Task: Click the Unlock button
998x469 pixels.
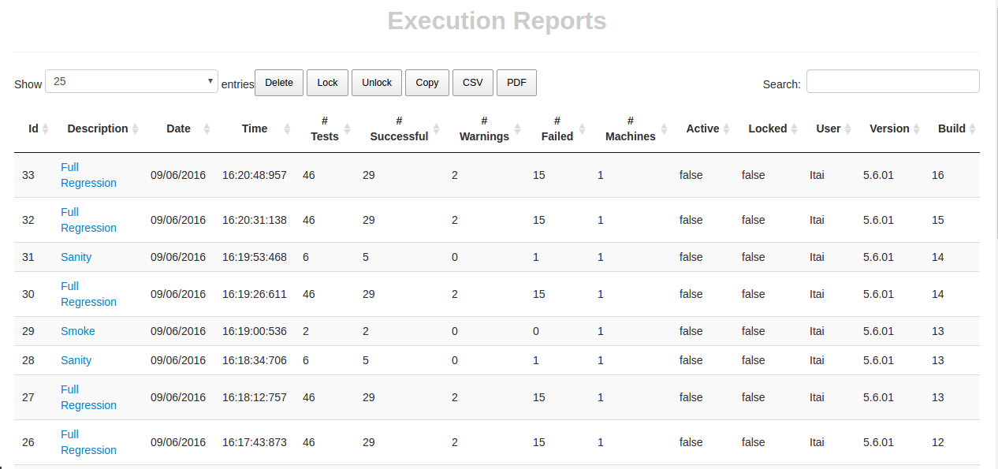Action: 377,83
